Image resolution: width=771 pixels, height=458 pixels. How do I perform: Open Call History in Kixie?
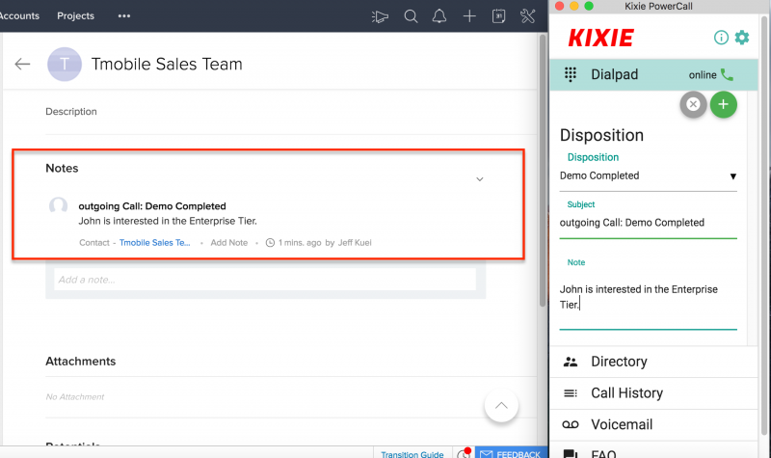pyautogui.click(x=653, y=393)
